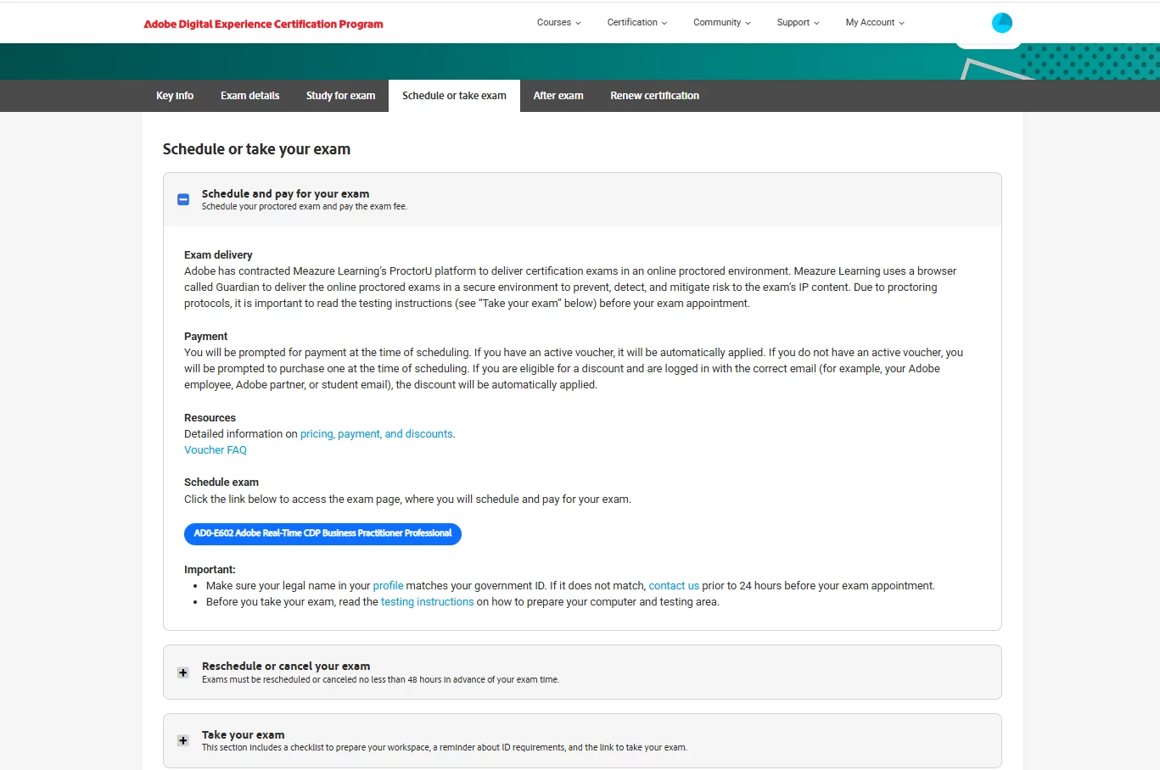Open the Voucher FAQ link
The height and width of the screenshot is (770, 1160).
pos(216,450)
